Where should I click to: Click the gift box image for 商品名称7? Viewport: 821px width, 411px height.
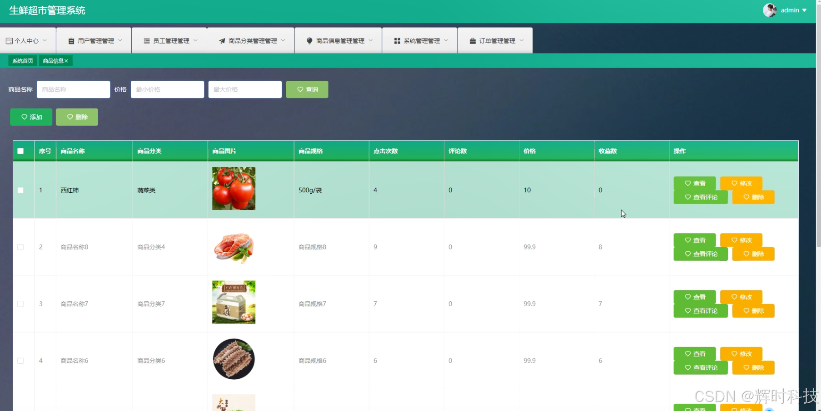(234, 302)
